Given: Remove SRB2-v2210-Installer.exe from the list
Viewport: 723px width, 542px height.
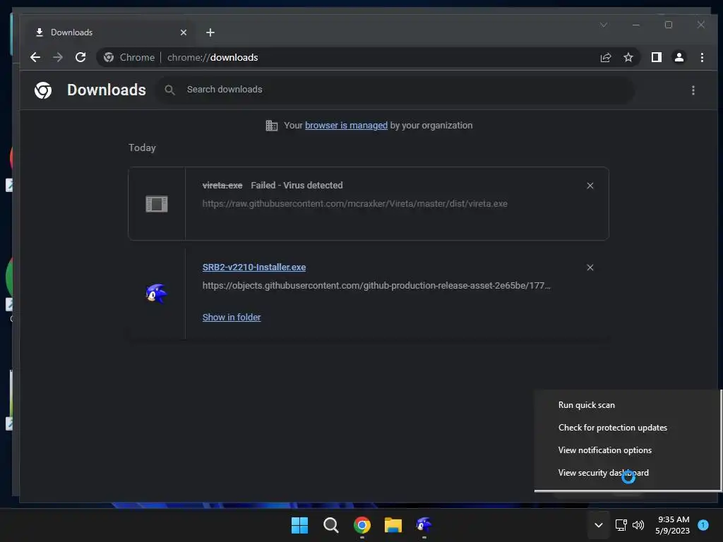Looking at the screenshot, I should tap(590, 267).
